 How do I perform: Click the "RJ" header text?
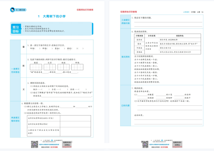203,12
